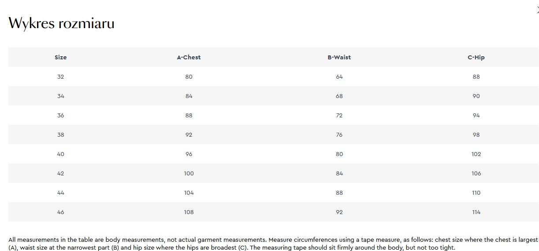
Task: Click the A-Chest column header
Action: [189, 57]
